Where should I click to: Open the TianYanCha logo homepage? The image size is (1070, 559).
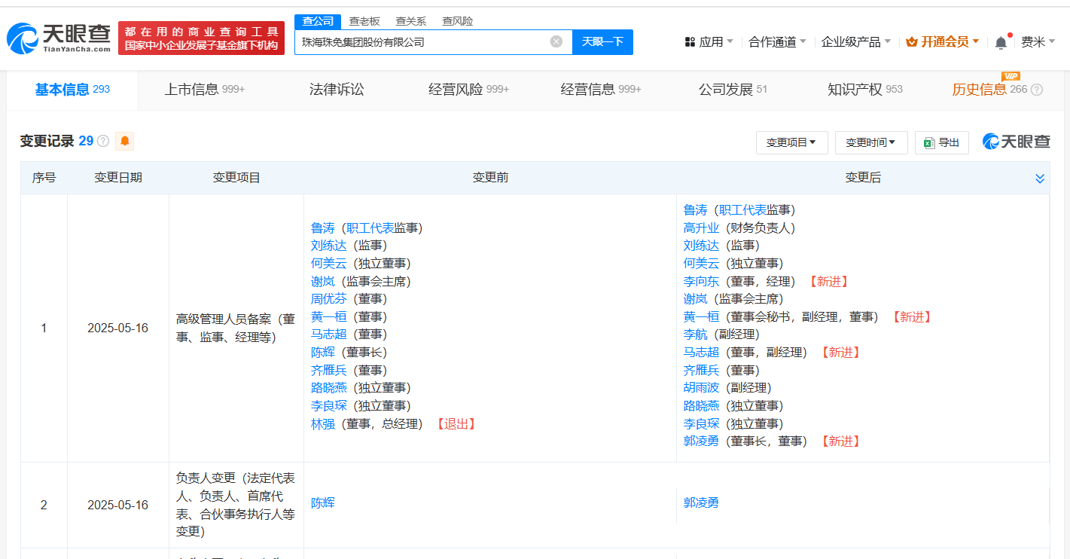(59, 38)
